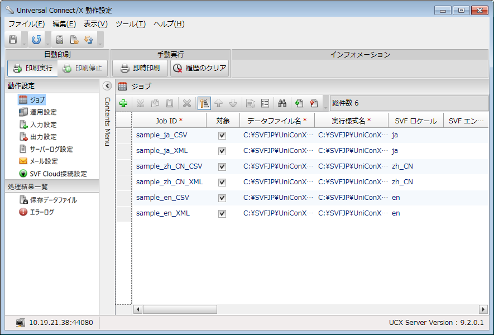Click the 実行様式名 column header
Image resolution: width=494 pixels, height=335 pixels.
351,121
